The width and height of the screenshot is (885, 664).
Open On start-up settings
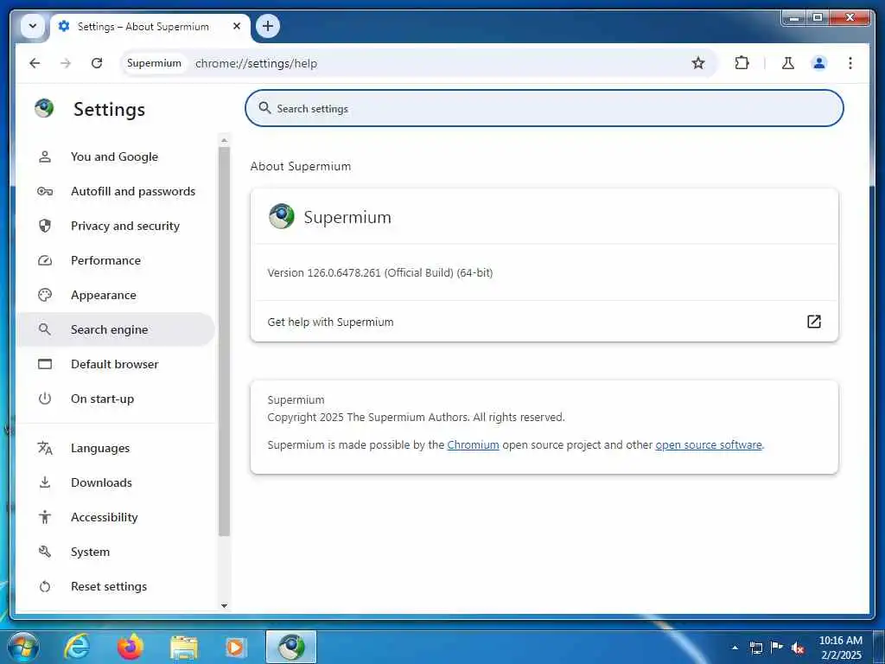pyautogui.click(x=115, y=399)
